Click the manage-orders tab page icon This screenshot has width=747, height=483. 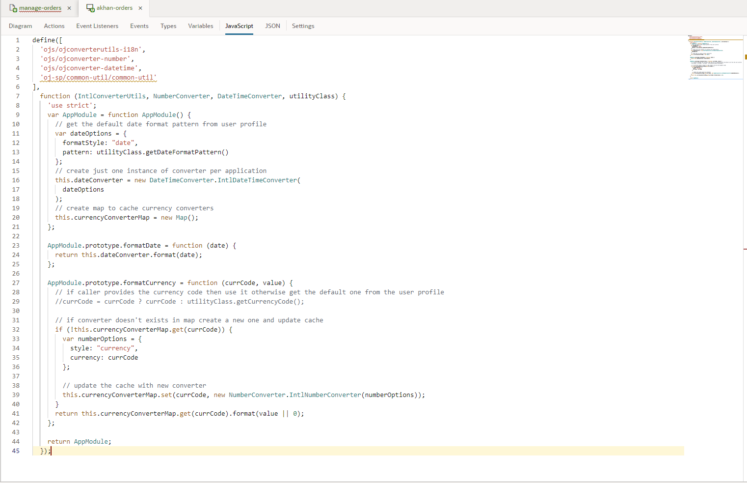[x=13, y=8]
